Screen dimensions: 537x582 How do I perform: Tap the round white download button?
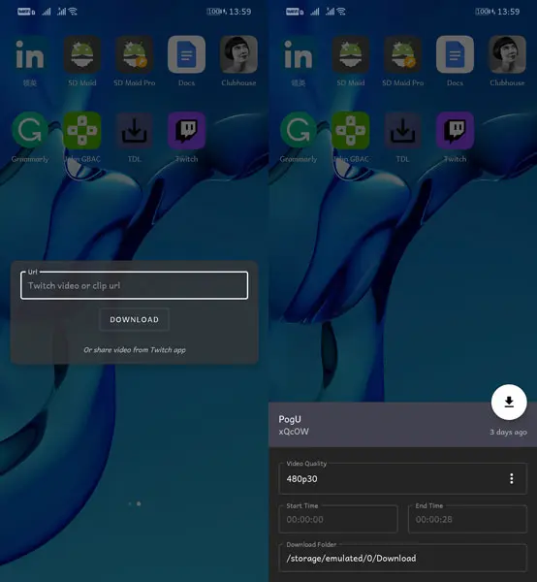pos(509,402)
